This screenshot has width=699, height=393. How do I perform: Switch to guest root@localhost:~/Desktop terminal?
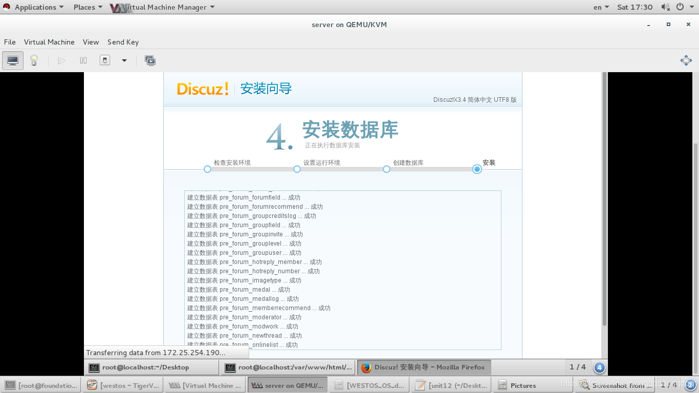[151, 367]
